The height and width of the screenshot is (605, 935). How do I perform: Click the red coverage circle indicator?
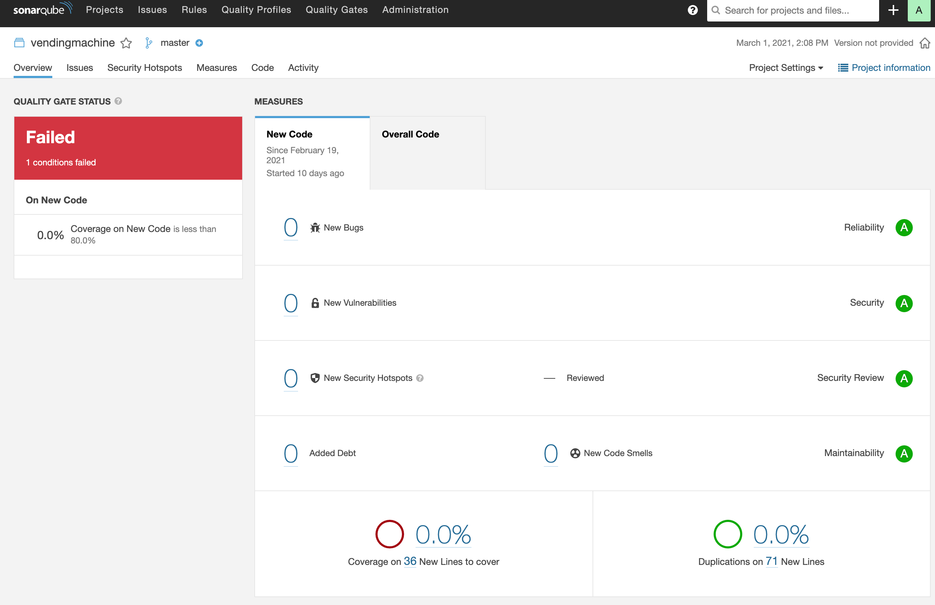click(389, 534)
